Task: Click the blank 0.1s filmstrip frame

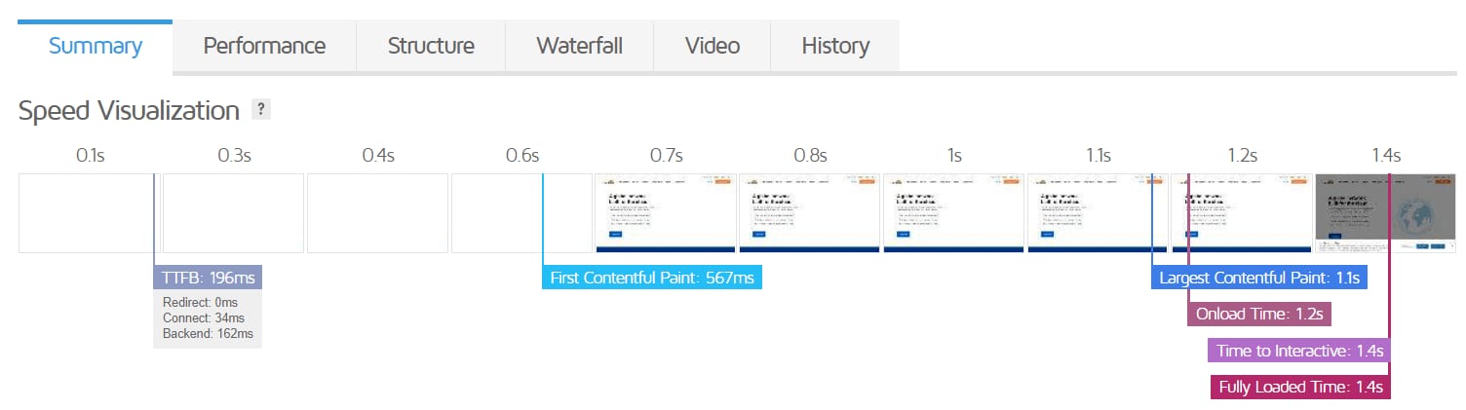Action: (x=89, y=213)
